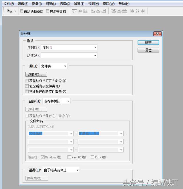Open the 窗口(W) menu
This screenshot has height=189, width=183.
109,4
